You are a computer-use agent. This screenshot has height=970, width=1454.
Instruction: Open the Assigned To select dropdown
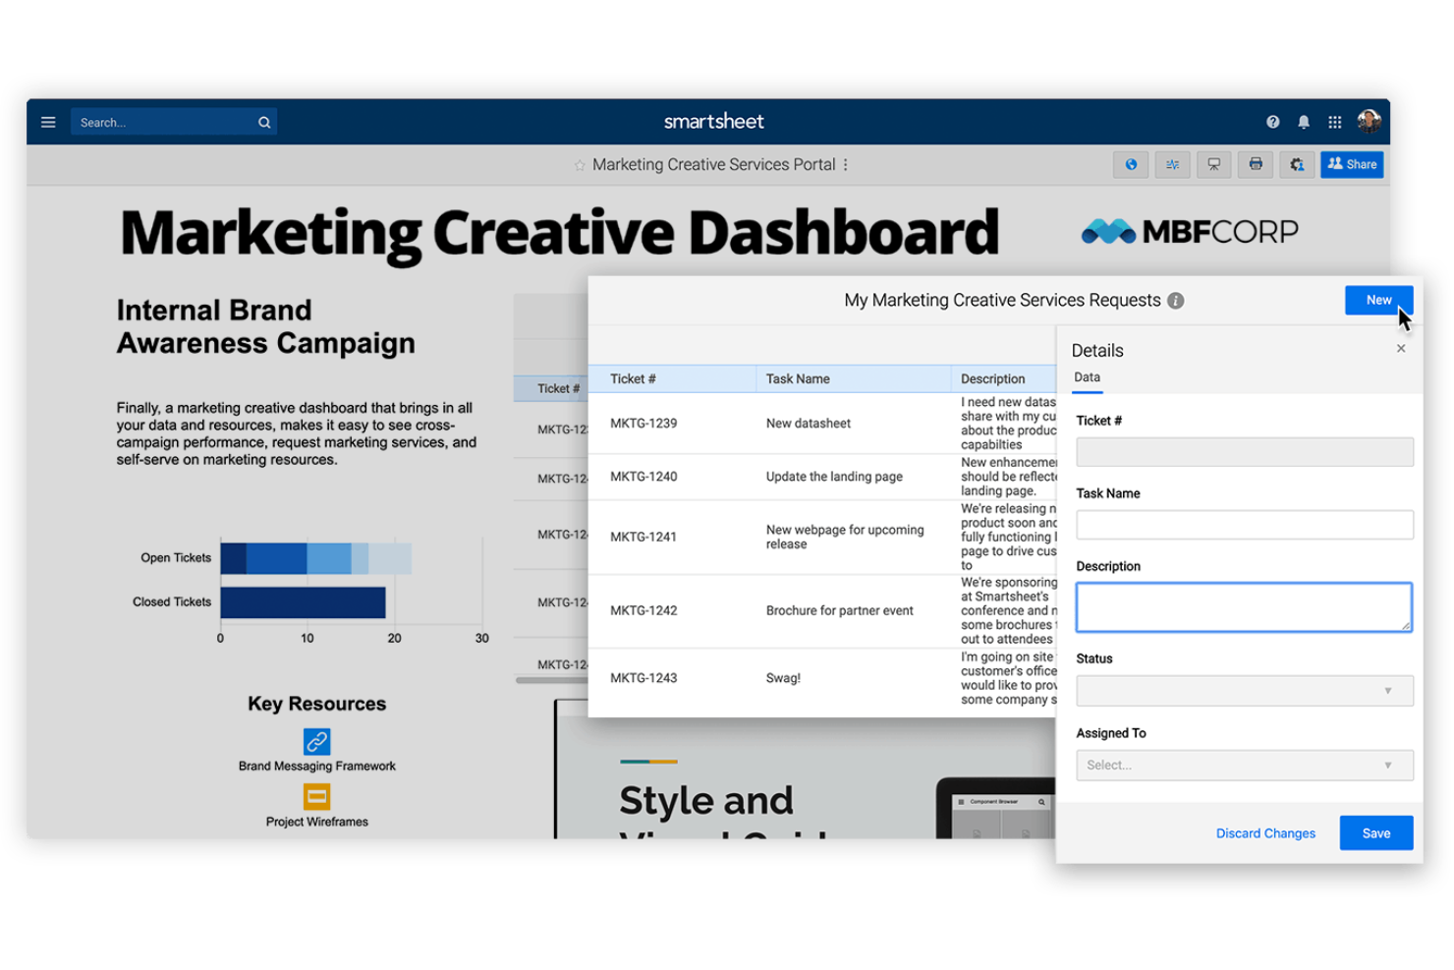point(1244,765)
